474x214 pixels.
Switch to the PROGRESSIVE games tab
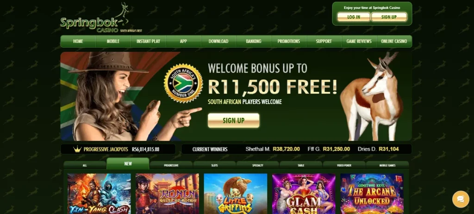point(171,165)
